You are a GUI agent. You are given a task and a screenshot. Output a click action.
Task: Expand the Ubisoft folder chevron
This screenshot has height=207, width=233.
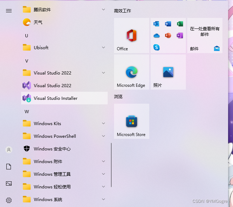(x=103, y=47)
